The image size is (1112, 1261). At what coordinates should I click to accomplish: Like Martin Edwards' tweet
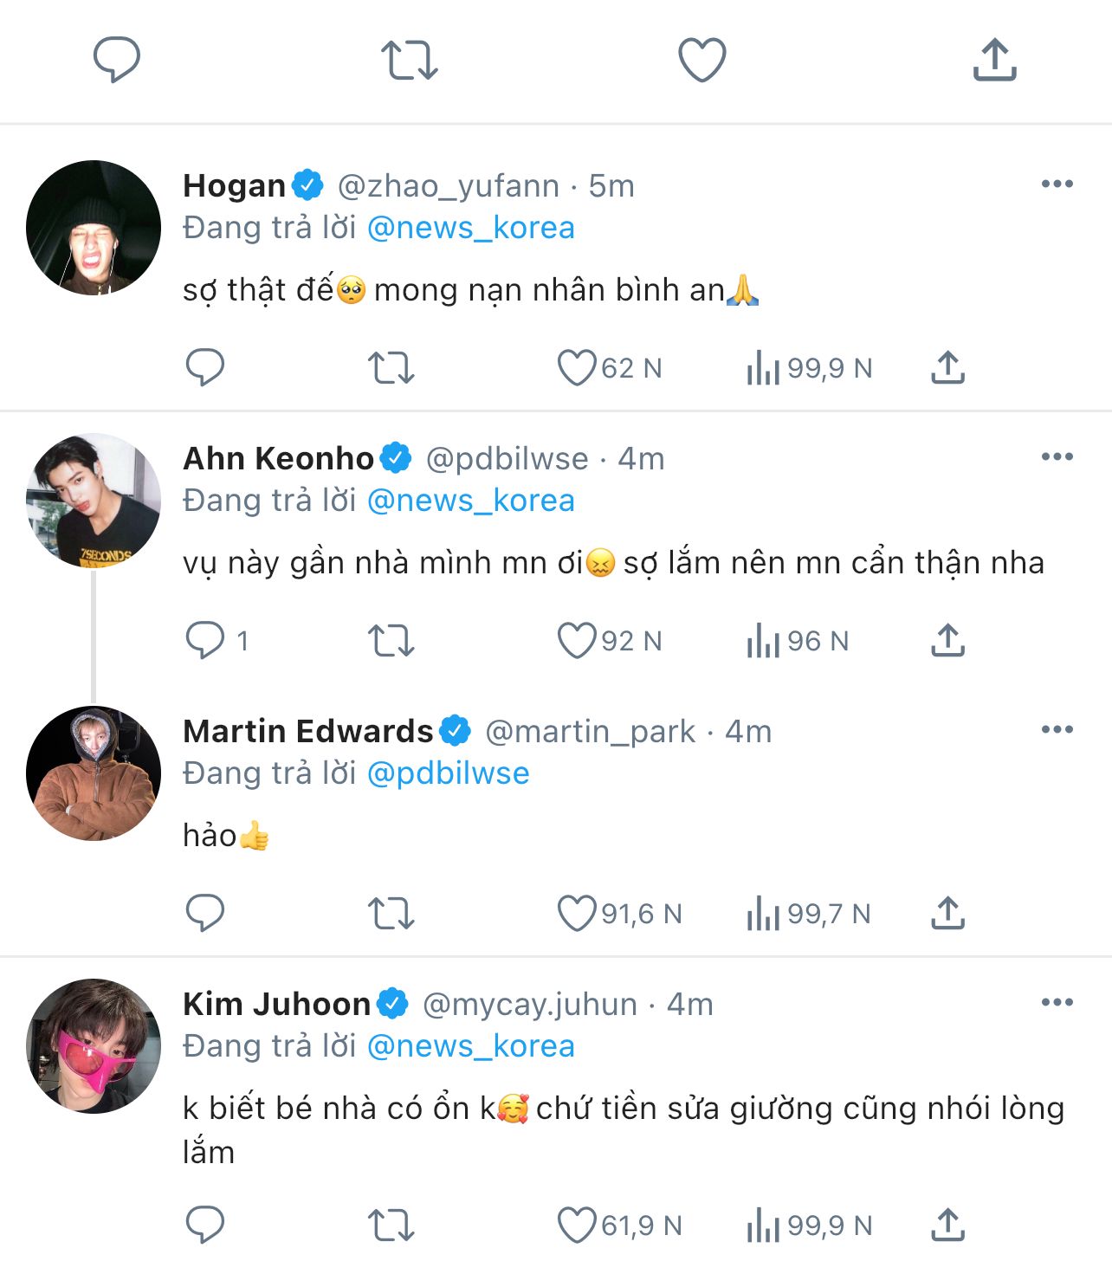click(576, 914)
